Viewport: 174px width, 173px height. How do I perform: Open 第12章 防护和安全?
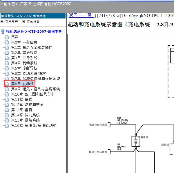click(27, 105)
